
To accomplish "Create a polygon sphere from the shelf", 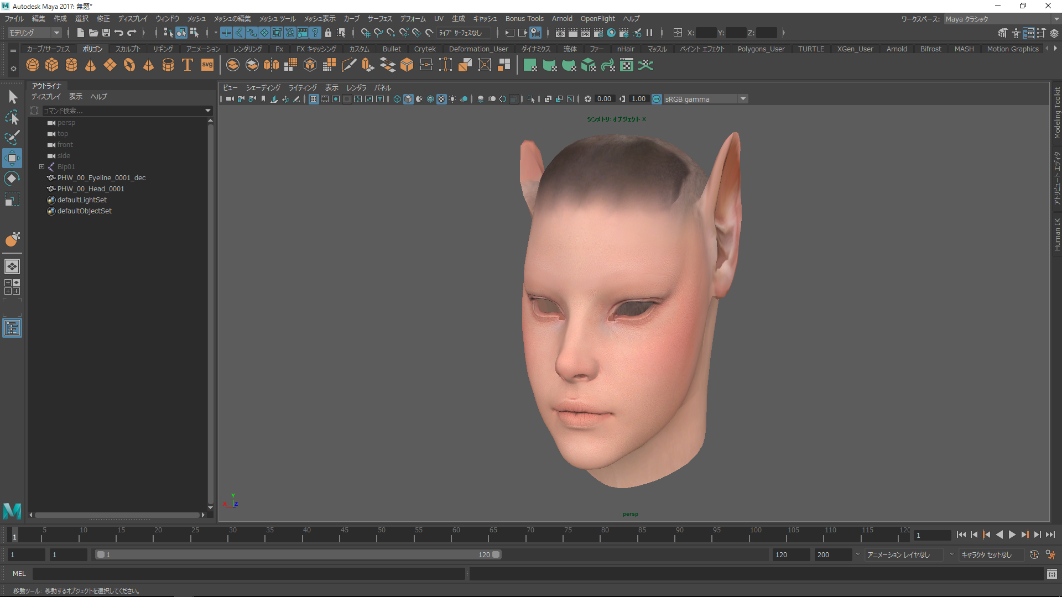I will 33,65.
